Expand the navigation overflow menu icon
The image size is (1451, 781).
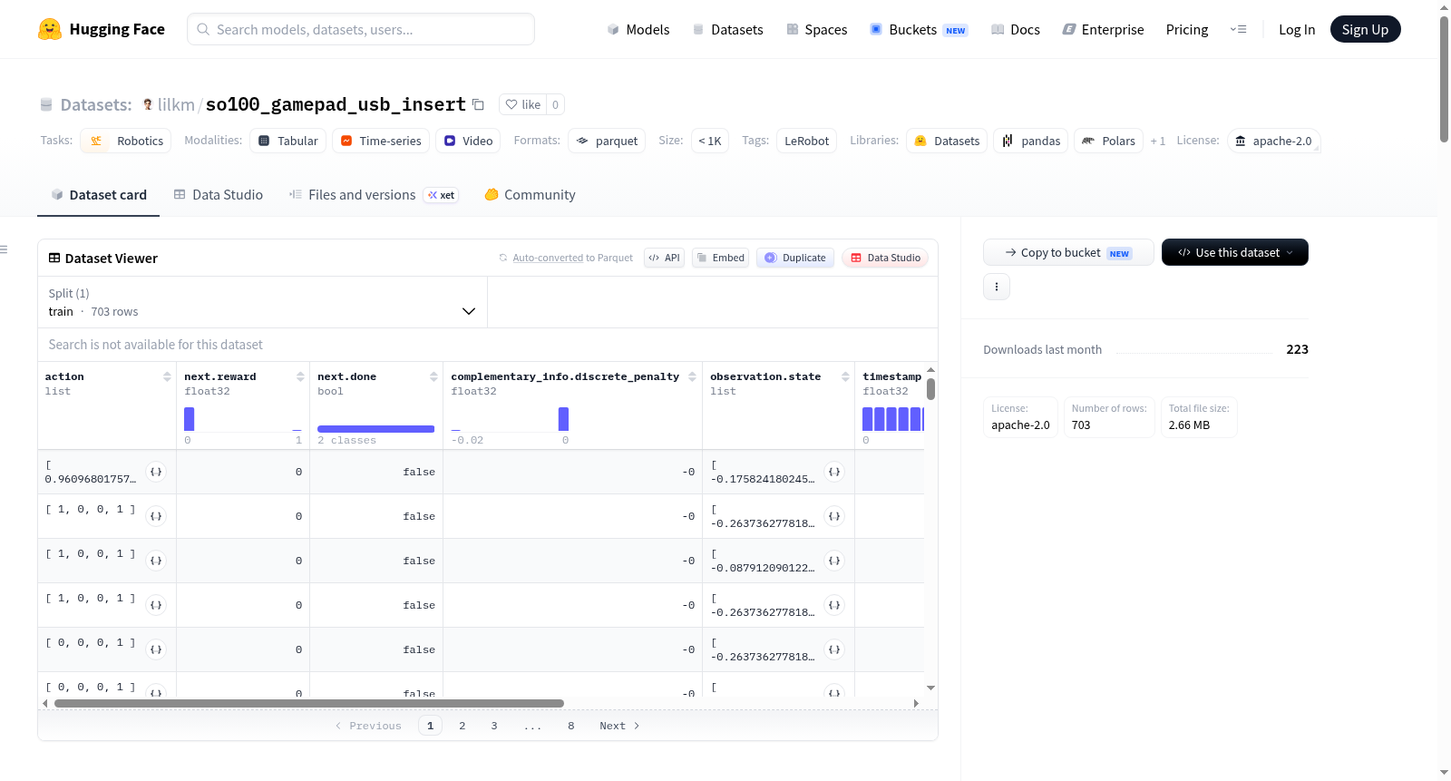(x=1238, y=29)
